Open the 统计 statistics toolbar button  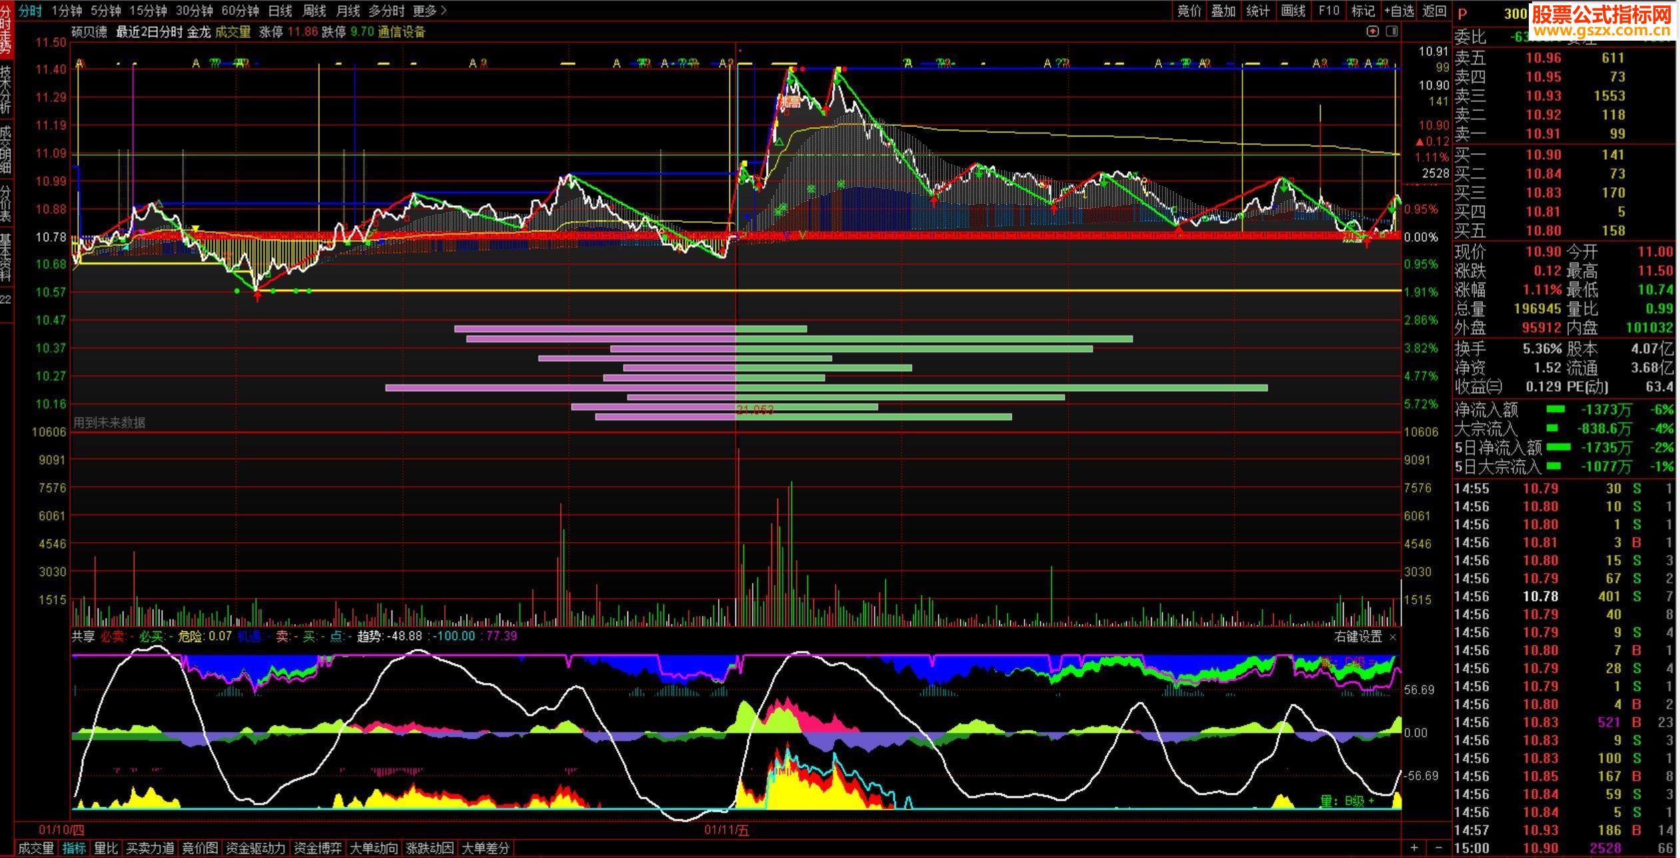point(1258,11)
